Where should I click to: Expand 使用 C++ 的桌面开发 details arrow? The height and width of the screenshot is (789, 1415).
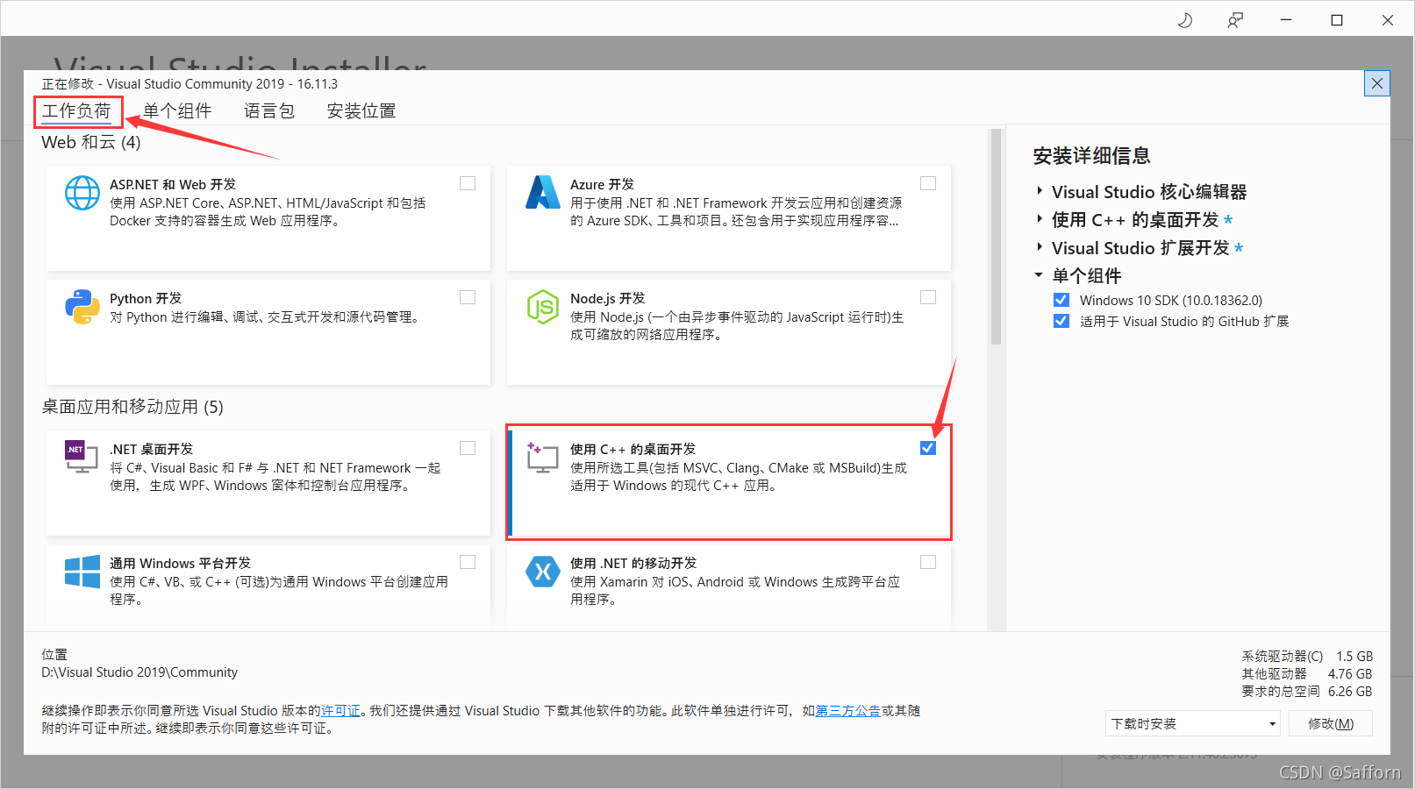point(1040,219)
